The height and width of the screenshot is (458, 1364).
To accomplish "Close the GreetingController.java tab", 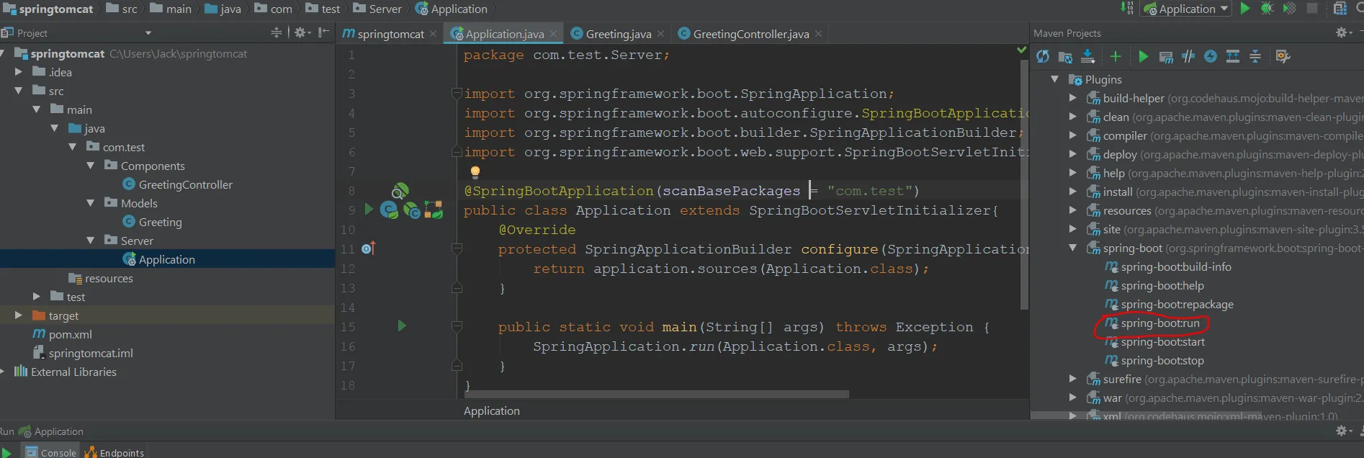I will [819, 34].
